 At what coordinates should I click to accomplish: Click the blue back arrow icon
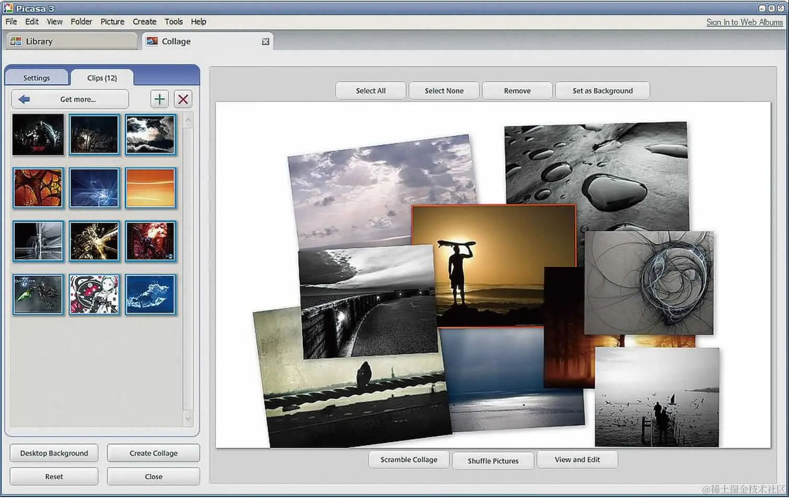(x=24, y=99)
